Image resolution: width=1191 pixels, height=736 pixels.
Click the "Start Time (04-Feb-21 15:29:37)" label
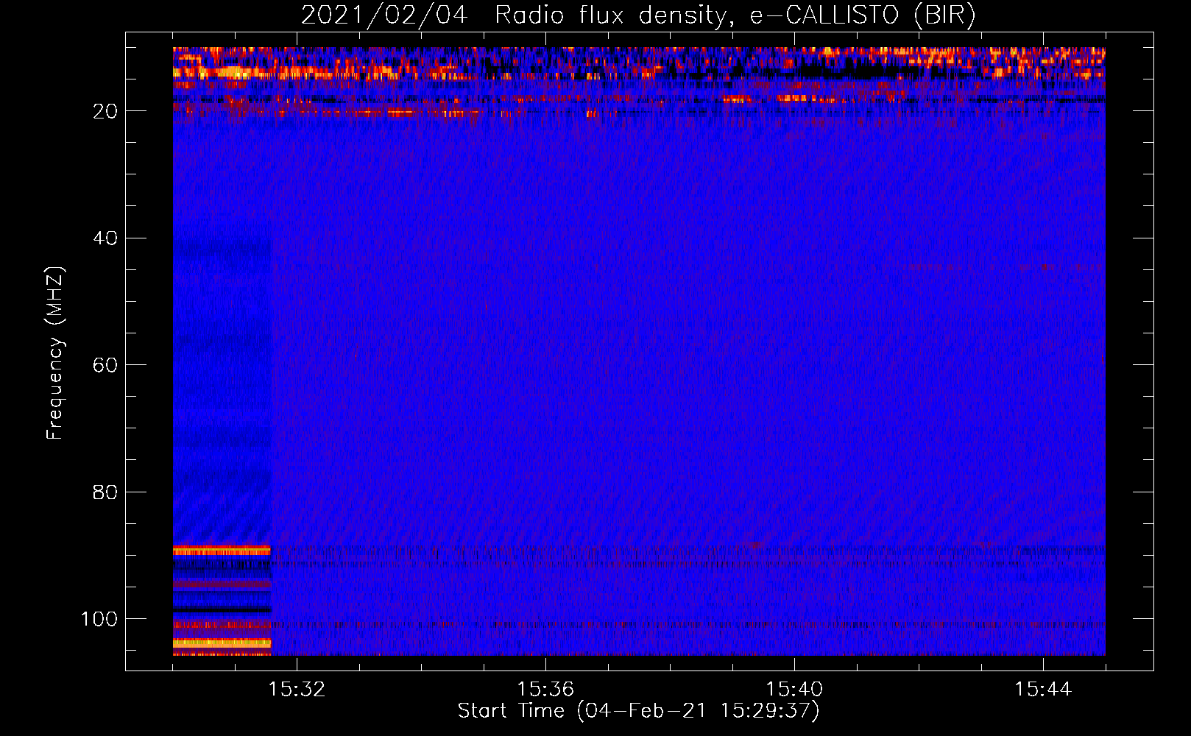(638, 711)
